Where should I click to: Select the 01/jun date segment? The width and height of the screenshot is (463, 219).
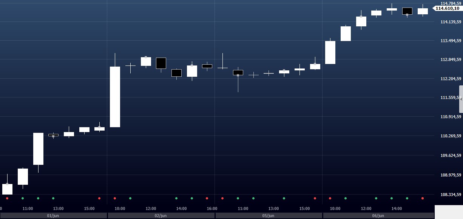coord(54,216)
